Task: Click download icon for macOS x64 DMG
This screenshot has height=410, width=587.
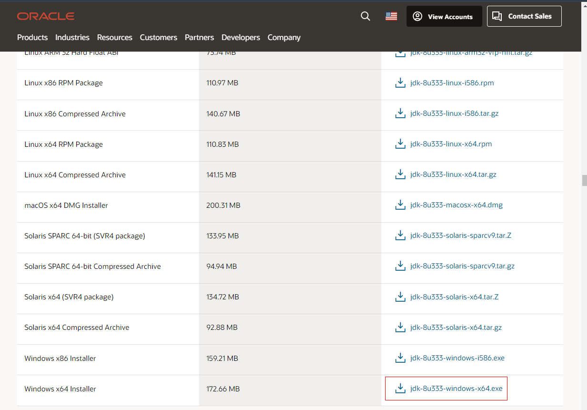Action: (x=400, y=205)
